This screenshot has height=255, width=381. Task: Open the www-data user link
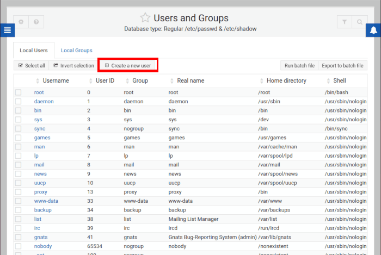click(46, 201)
